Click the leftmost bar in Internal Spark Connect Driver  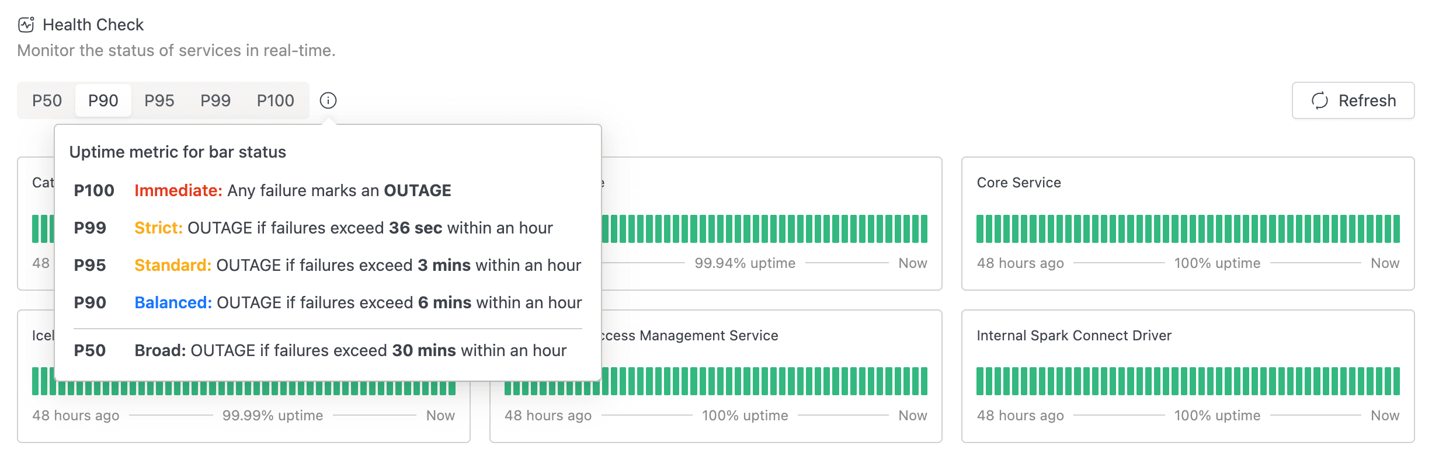pos(980,381)
